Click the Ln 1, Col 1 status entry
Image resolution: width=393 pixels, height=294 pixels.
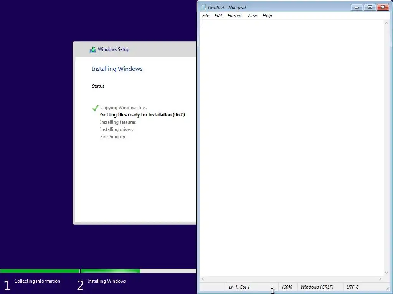[x=239, y=287]
